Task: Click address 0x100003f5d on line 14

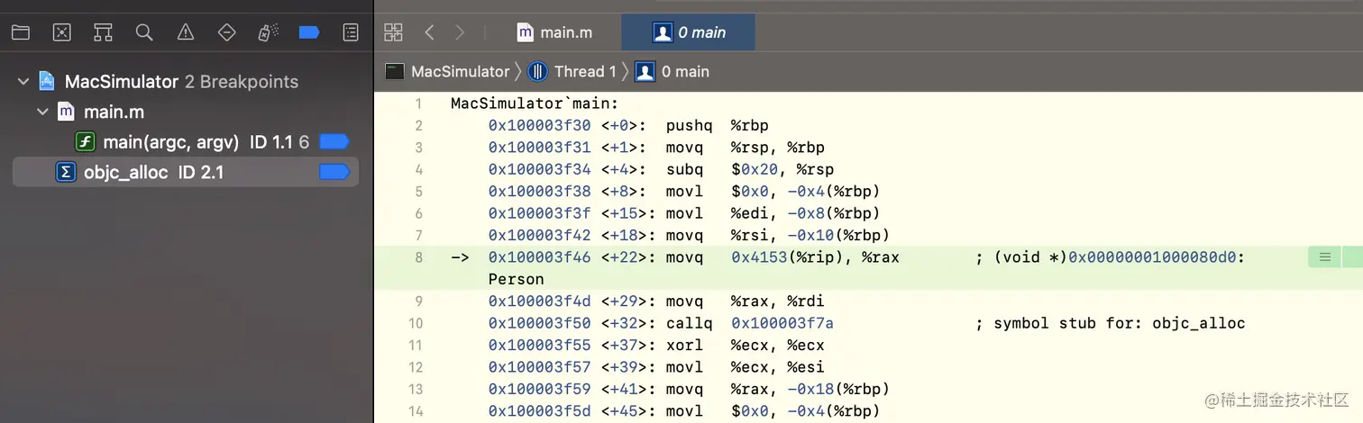Action: tap(539, 411)
